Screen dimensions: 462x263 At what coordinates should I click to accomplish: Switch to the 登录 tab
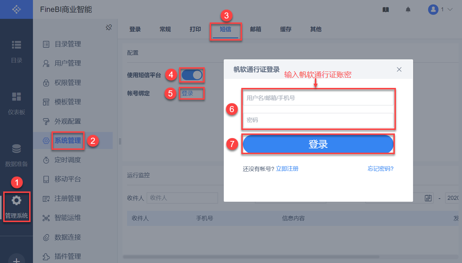[135, 30]
